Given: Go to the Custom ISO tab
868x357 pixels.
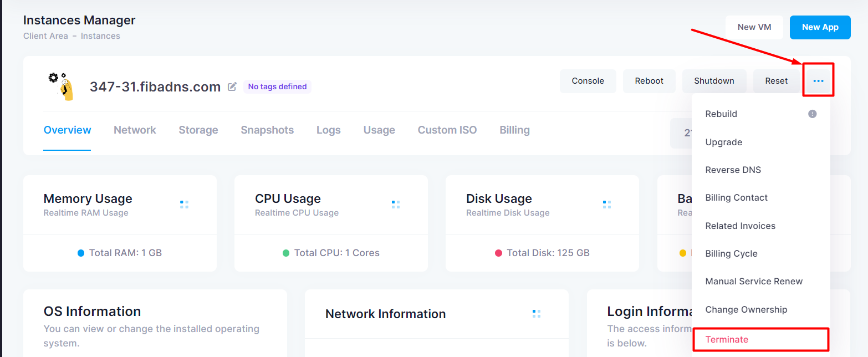Looking at the screenshot, I should tap(447, 130).
